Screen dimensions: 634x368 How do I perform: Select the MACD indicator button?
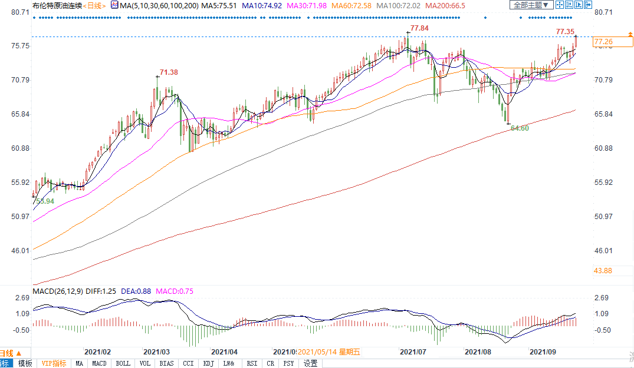pos(99,363)
